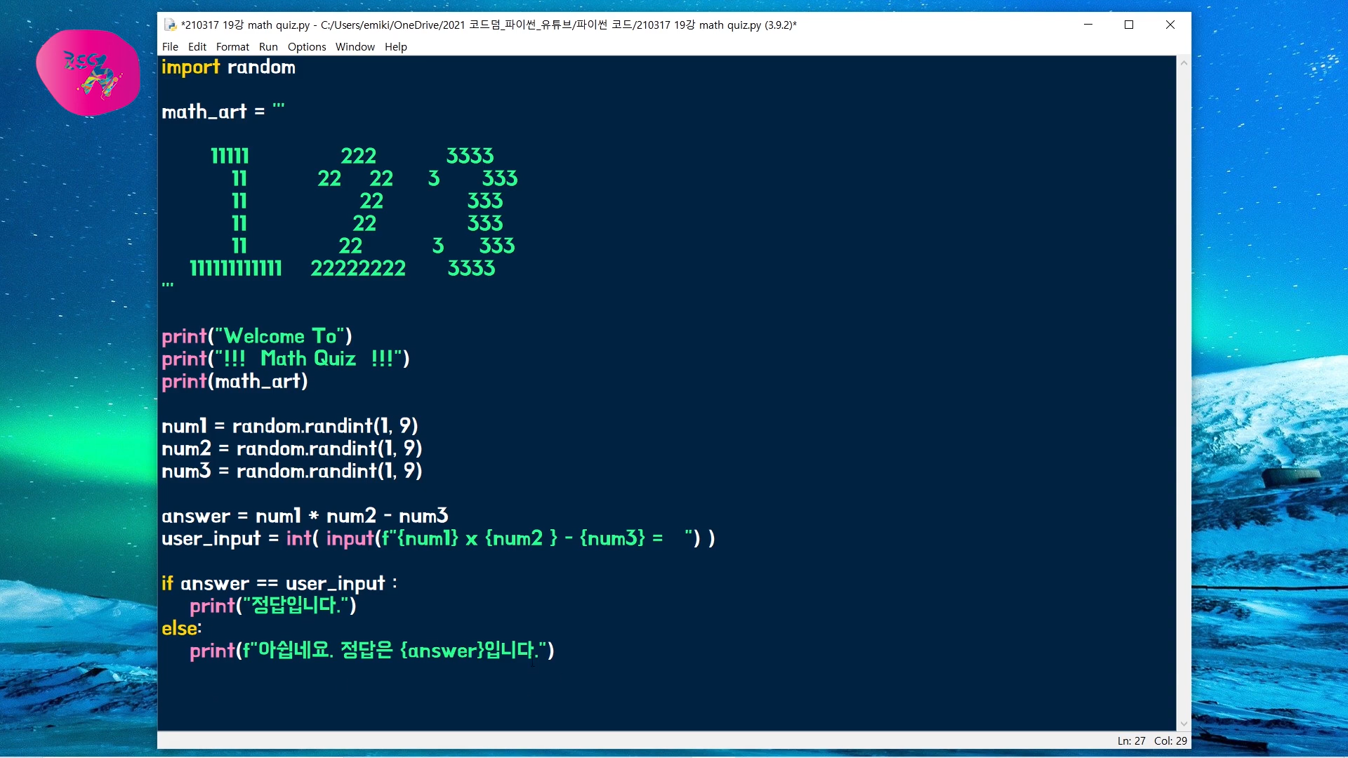This screenshot has width=1348, height=758.
Task: Open the Help menu
Action: coord(395,47)
